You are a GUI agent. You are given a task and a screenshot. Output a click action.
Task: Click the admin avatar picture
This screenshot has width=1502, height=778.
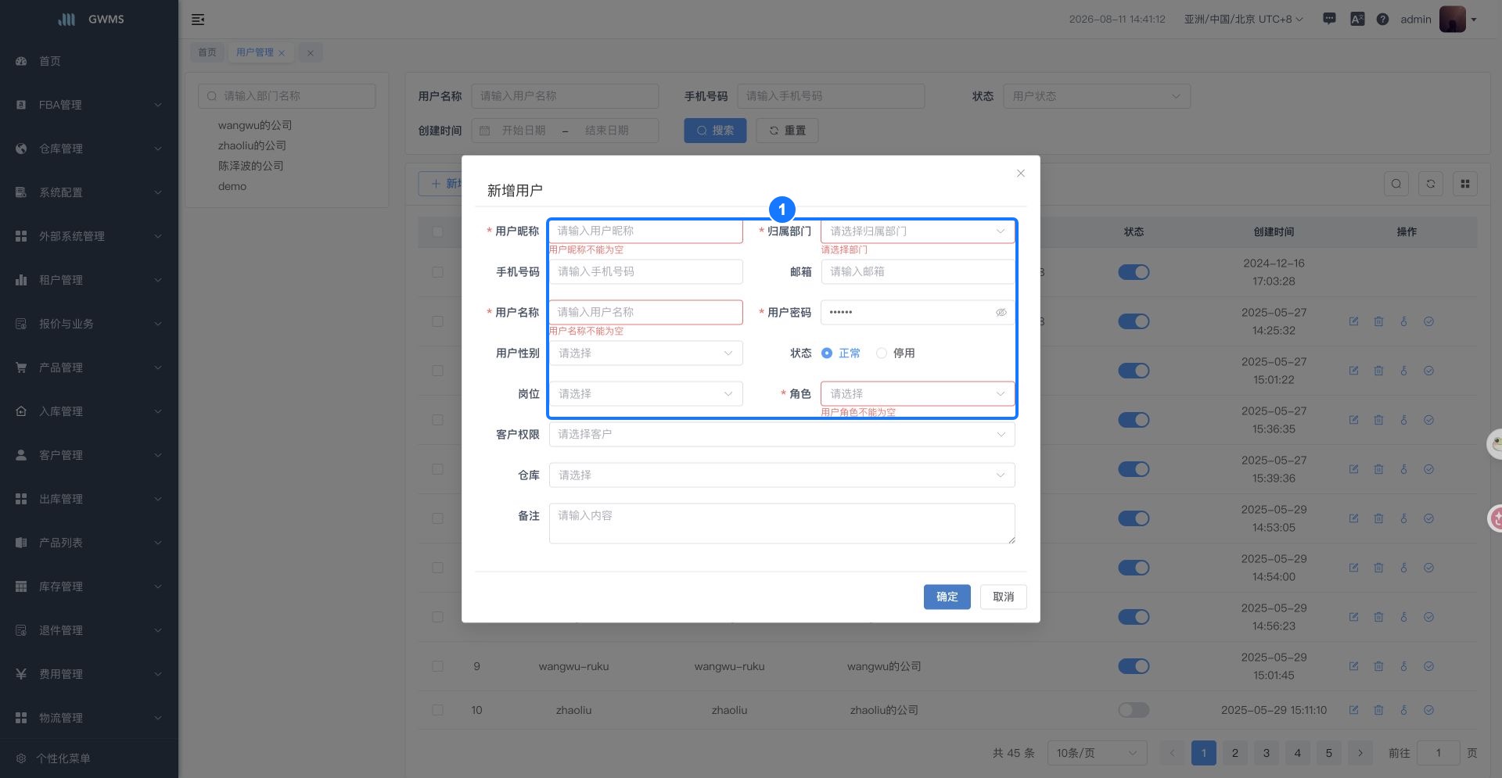tap(1452, 19)
